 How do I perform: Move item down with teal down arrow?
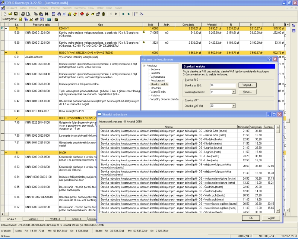pyautogui.click(x=129, y=14)
